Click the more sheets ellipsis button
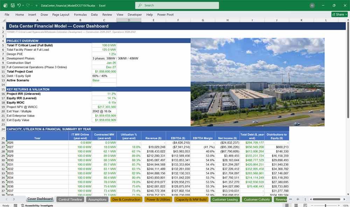350x207 pixels. click(x=290, y=199)
